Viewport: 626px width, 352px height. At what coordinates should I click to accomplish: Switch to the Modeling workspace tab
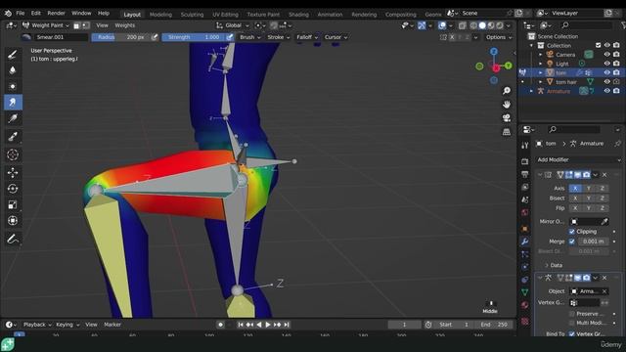[x=160, y=15]
